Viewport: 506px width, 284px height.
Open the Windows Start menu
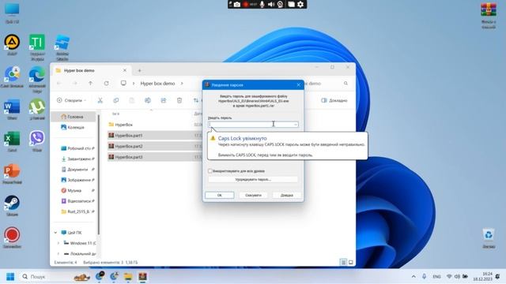[x=10, y=277]
